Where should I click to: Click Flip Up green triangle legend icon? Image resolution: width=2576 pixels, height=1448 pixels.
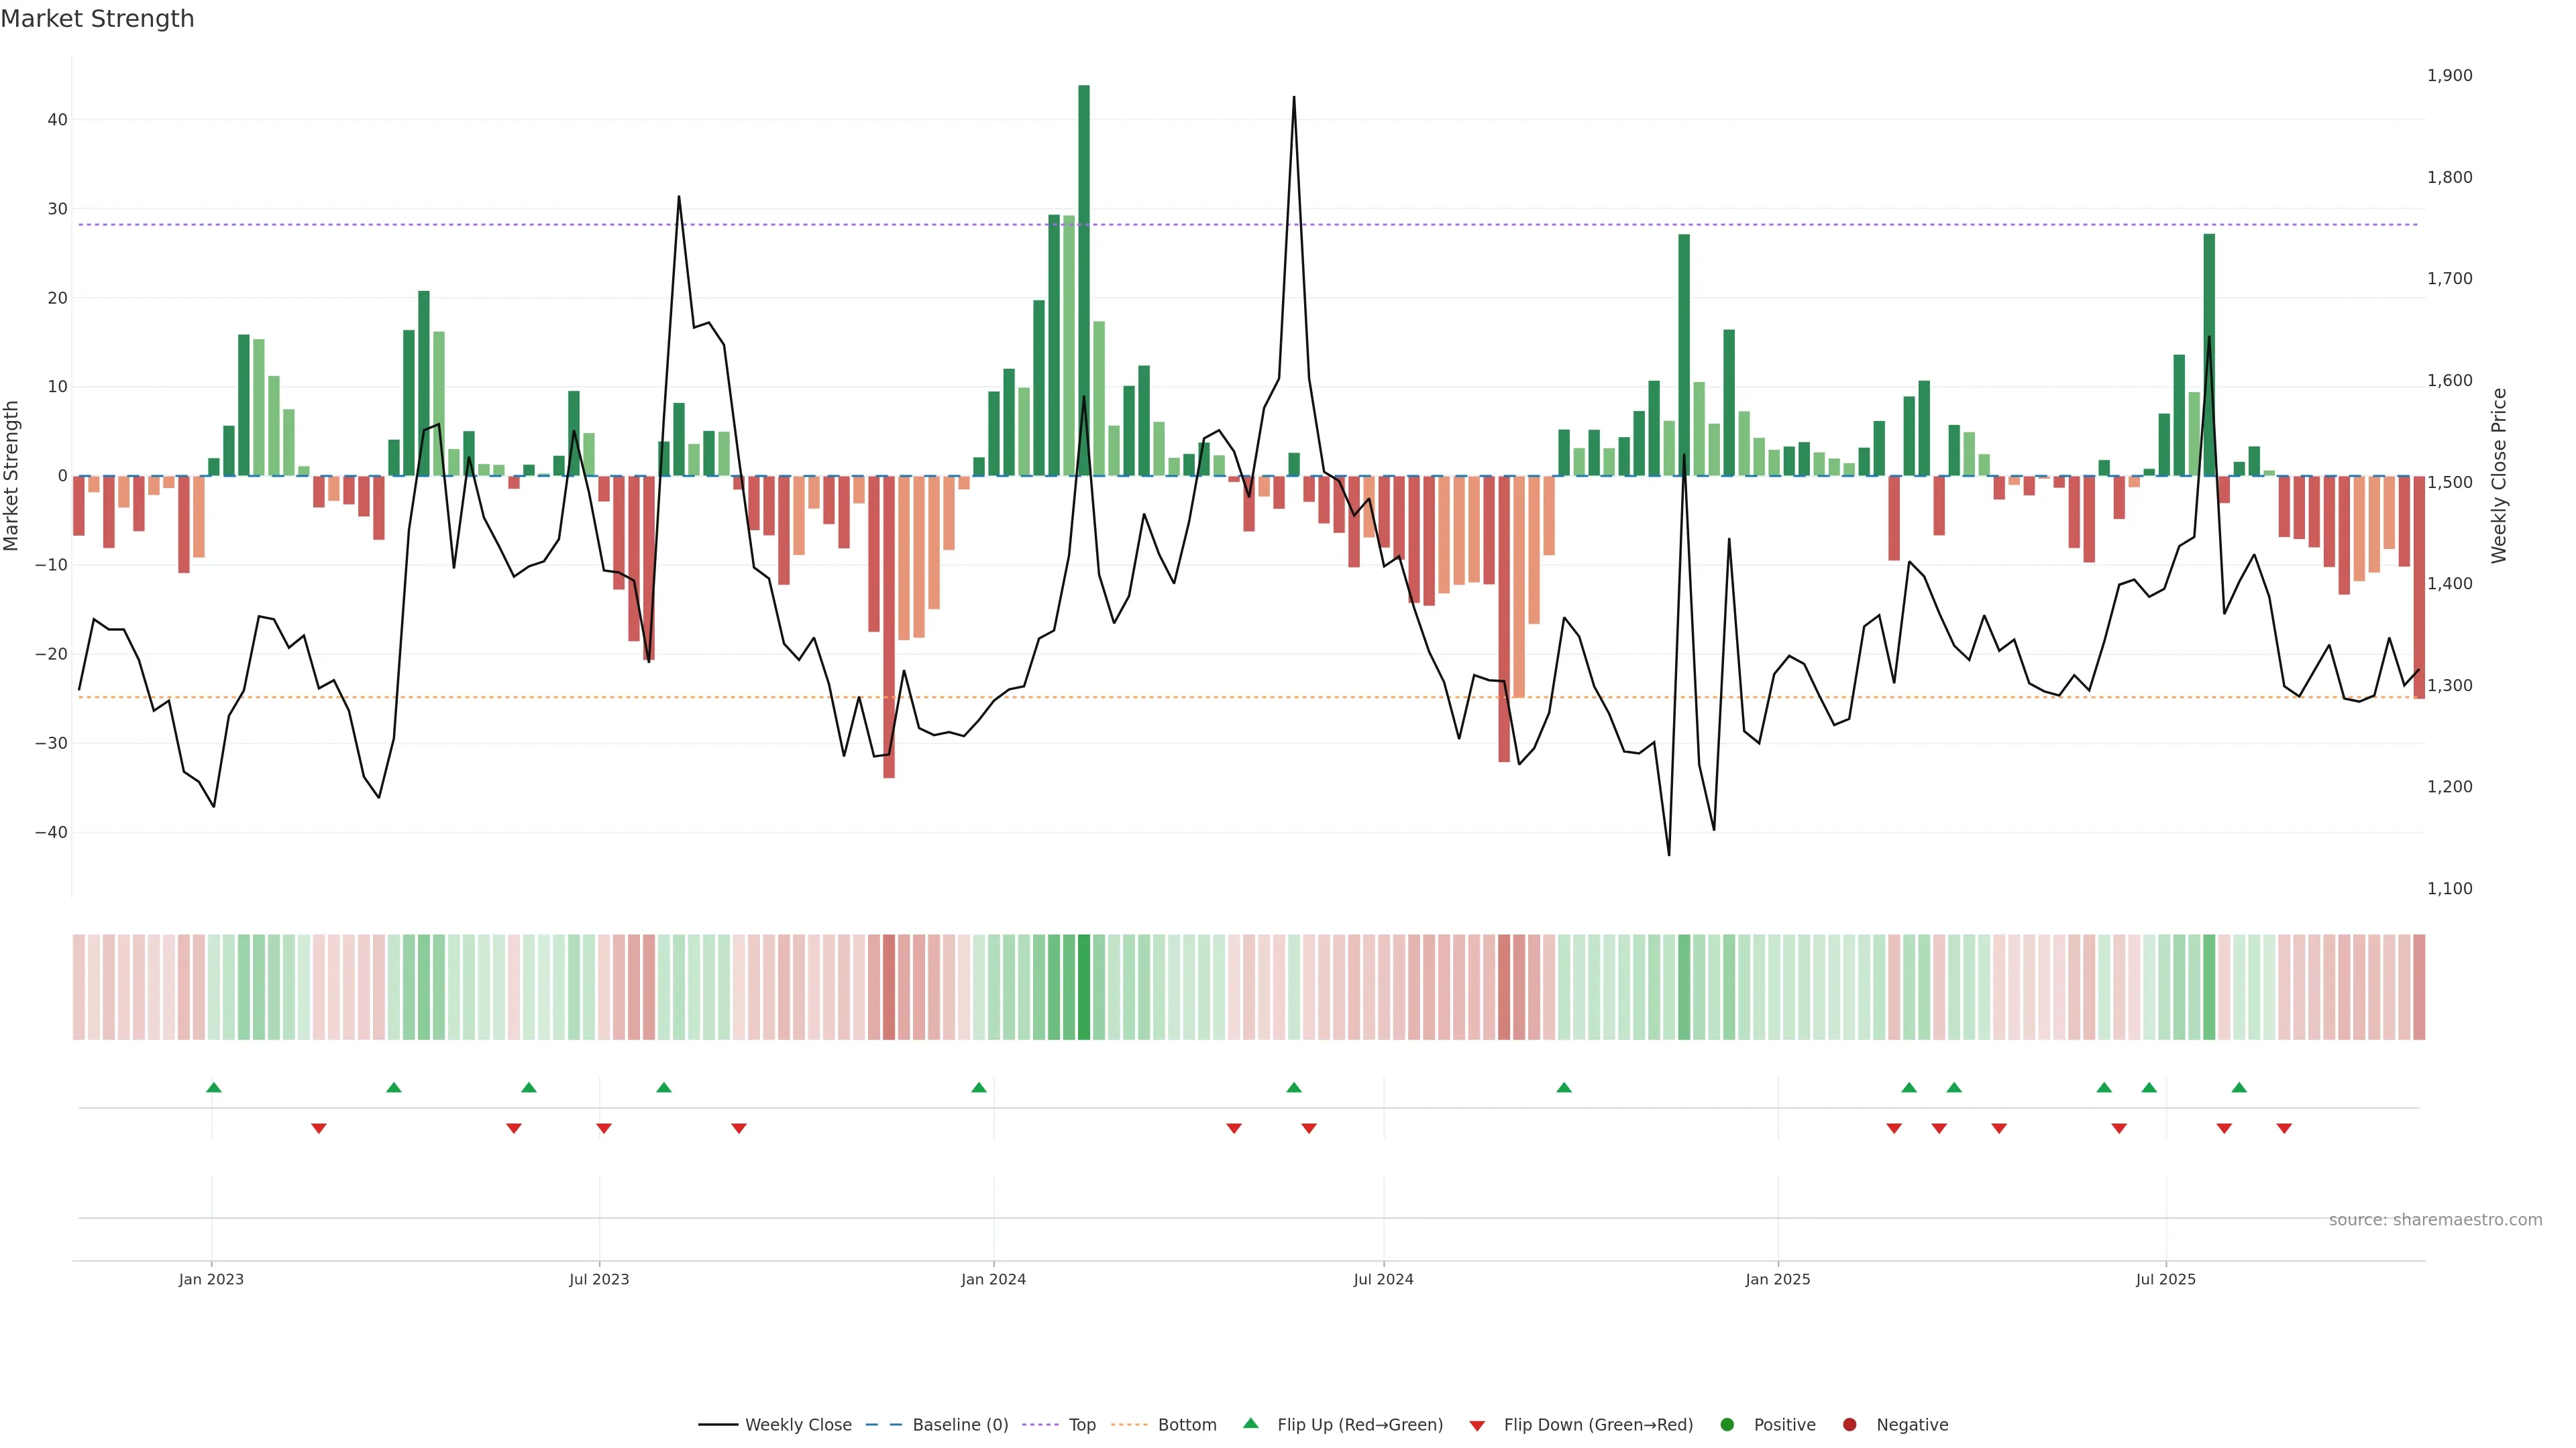[1250, 1423]
